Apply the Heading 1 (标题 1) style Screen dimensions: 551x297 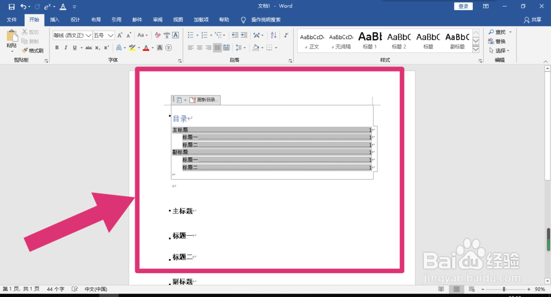370,41
